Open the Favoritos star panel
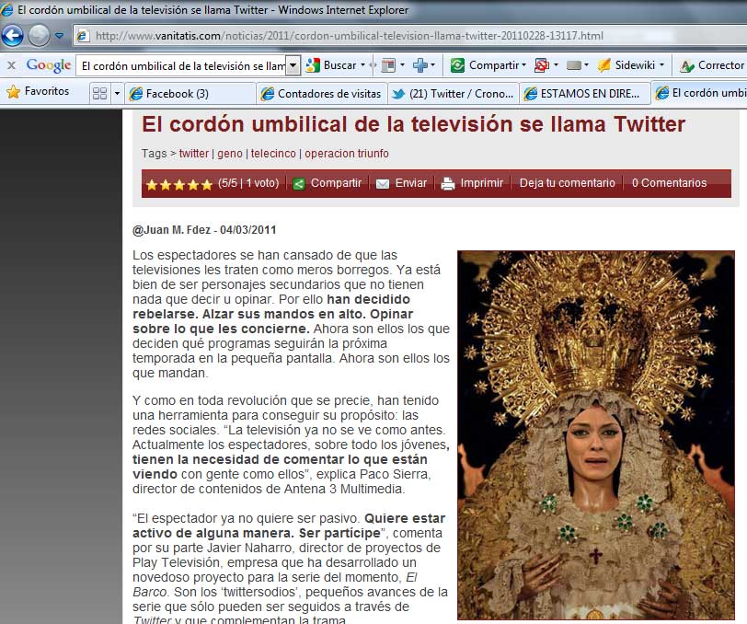 pos(39,92)
